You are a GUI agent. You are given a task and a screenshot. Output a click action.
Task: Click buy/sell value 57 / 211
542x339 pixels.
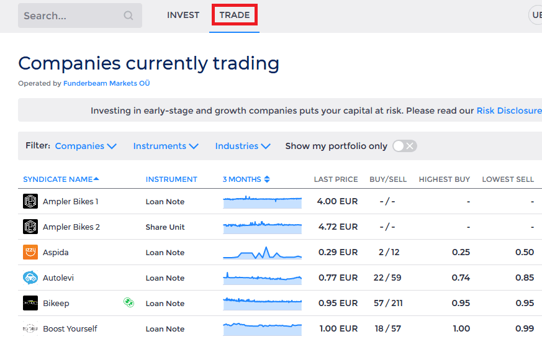tap(388, 303)
